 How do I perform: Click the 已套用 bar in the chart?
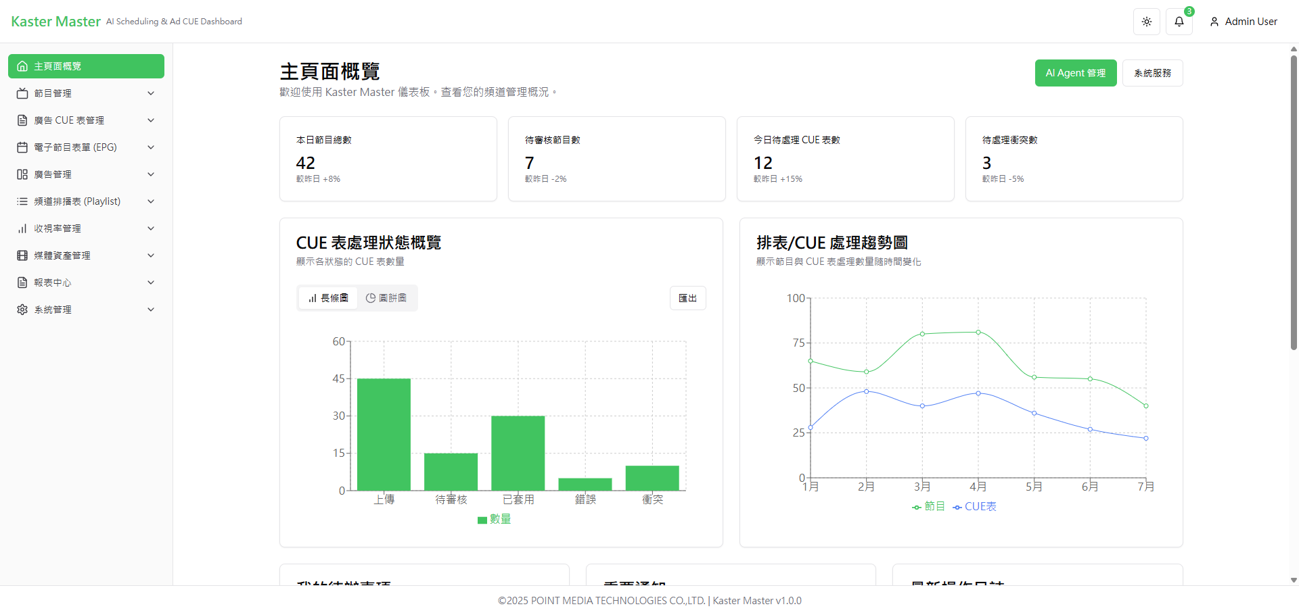(518, 453)
